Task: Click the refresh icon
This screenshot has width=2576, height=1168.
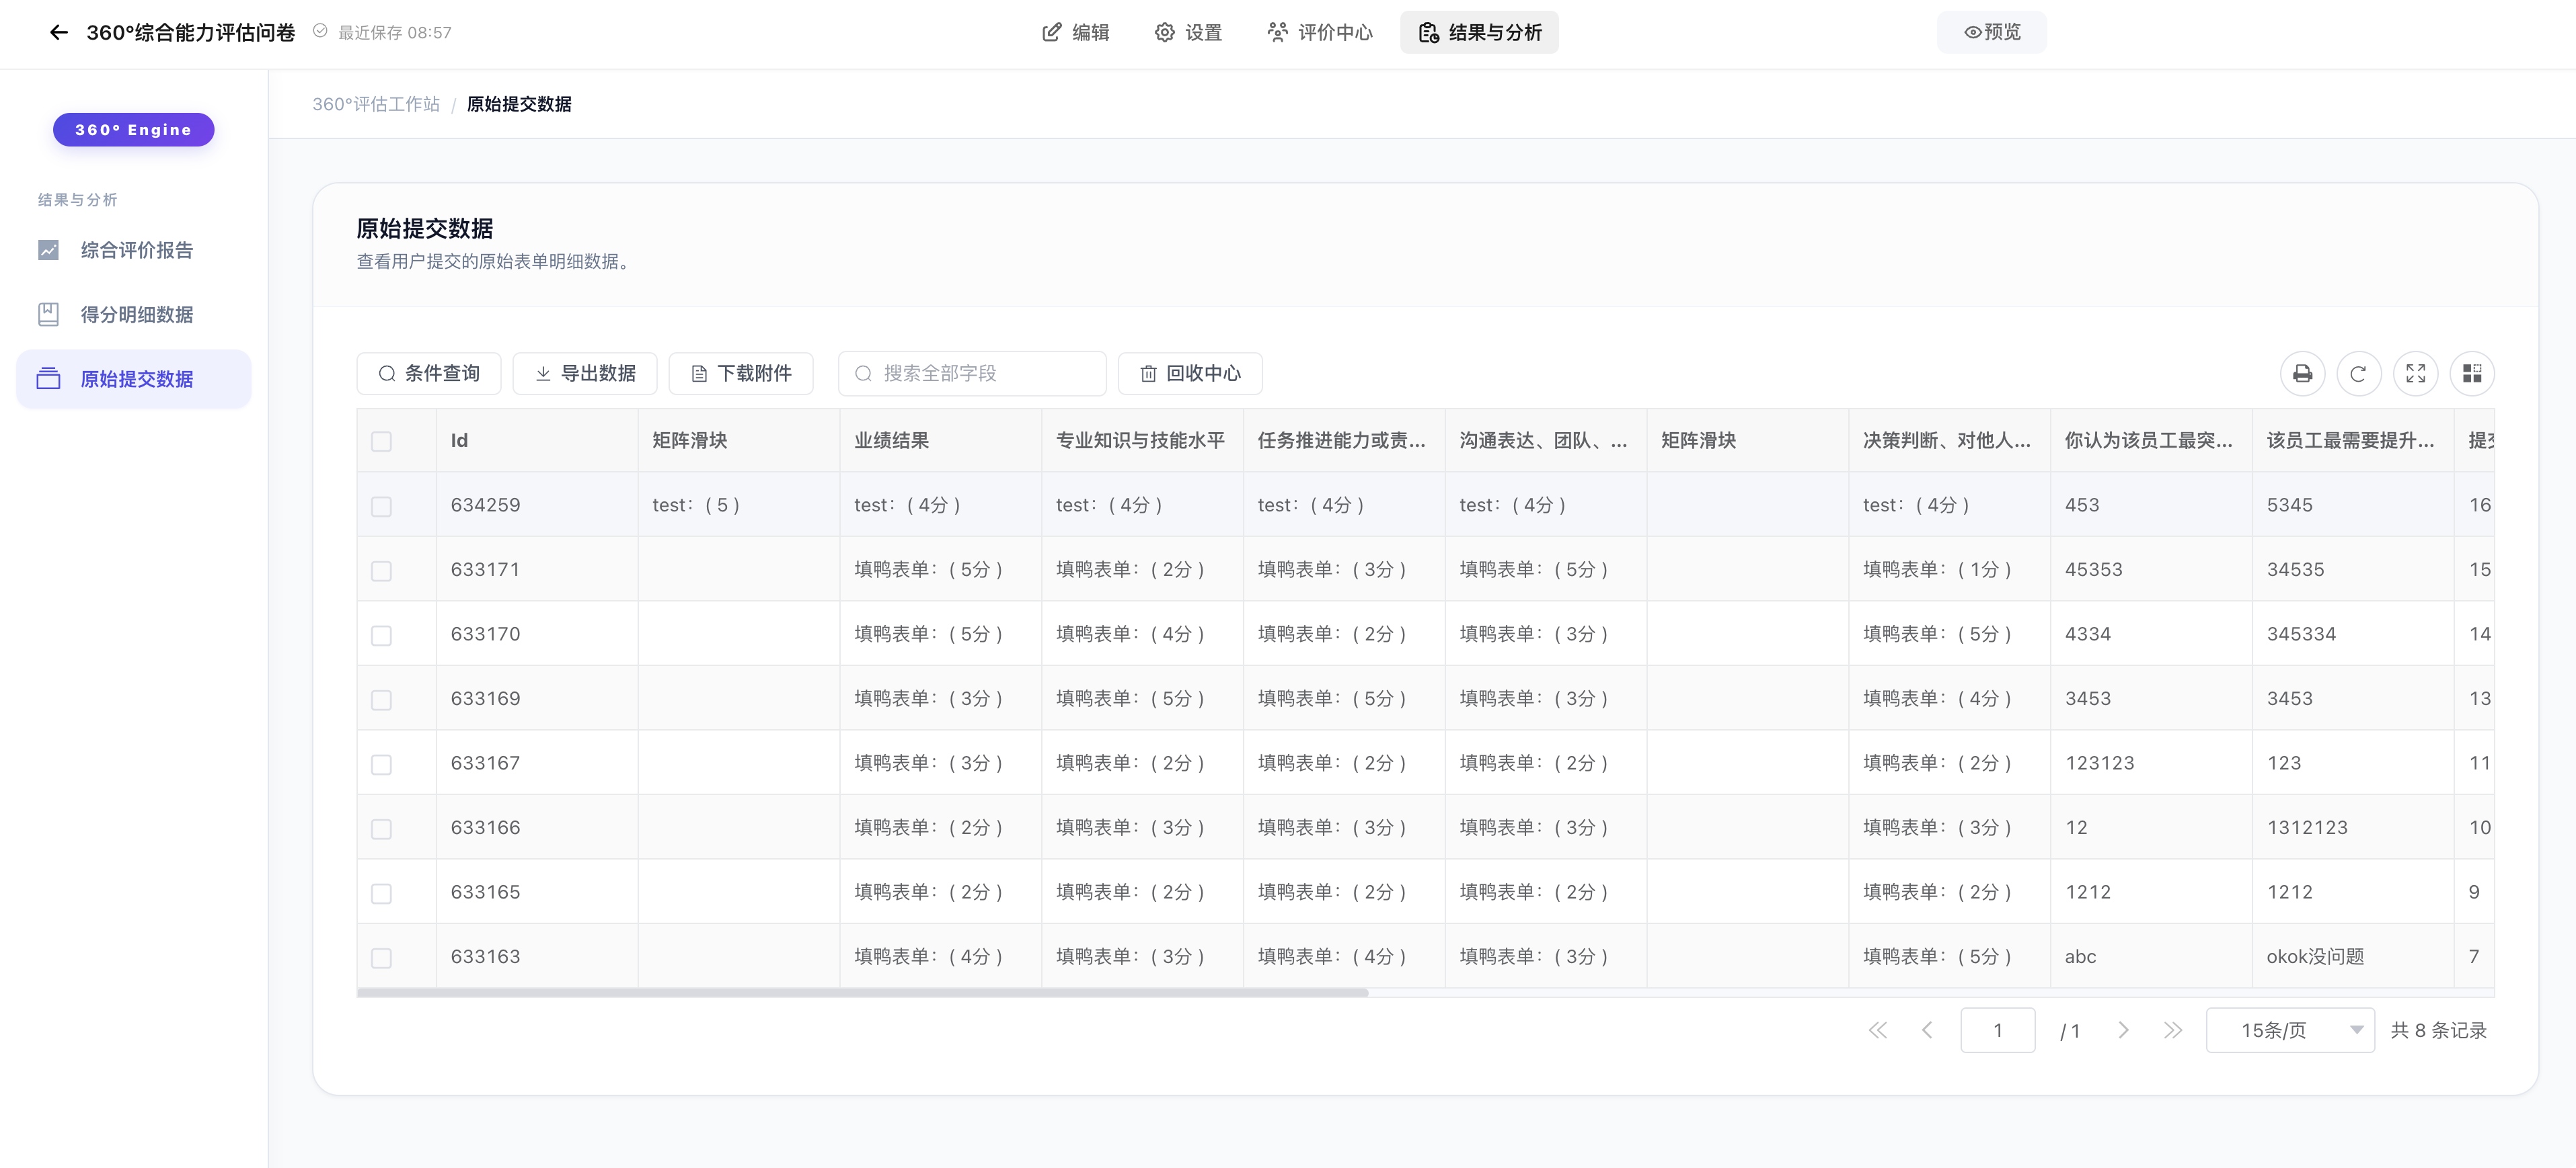Action: click(2358, 374)
